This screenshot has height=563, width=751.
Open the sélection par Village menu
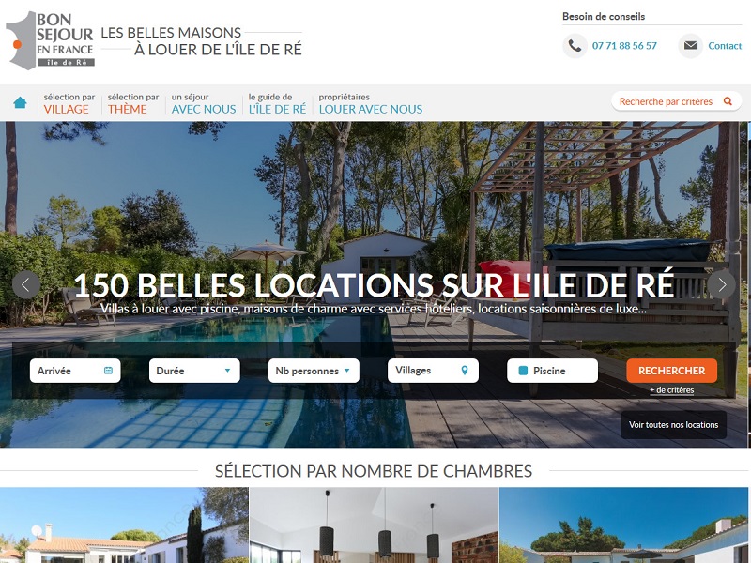pos(69,103)
